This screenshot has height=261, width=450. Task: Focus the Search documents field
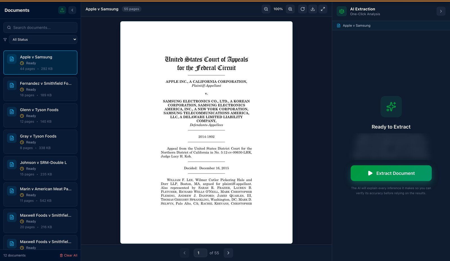point(40,28)
